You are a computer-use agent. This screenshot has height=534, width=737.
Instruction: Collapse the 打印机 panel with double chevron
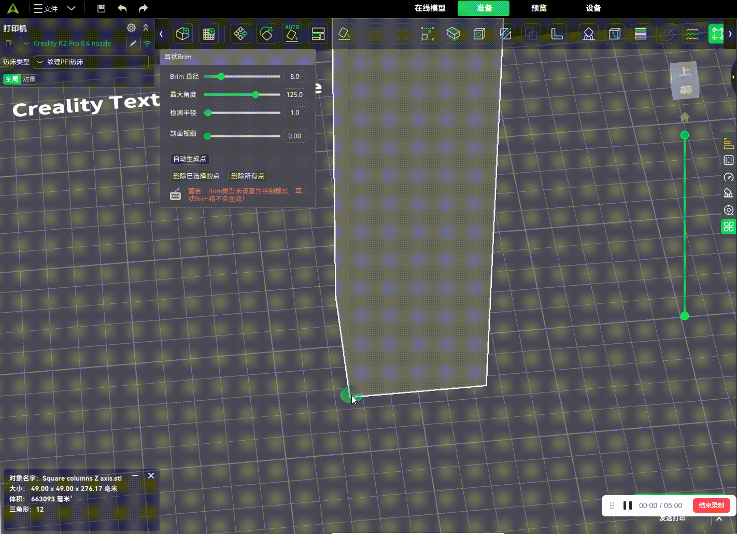[146, 27]
